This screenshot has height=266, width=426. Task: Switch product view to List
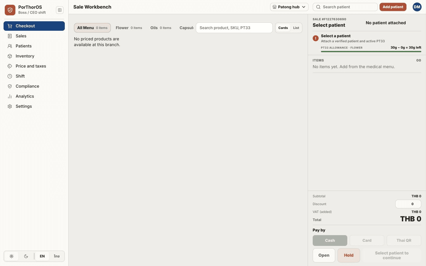coord(296,28)
